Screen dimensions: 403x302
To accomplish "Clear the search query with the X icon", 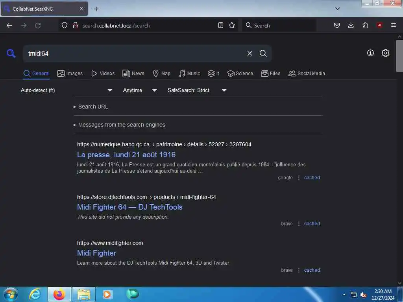I will point(250,53).
